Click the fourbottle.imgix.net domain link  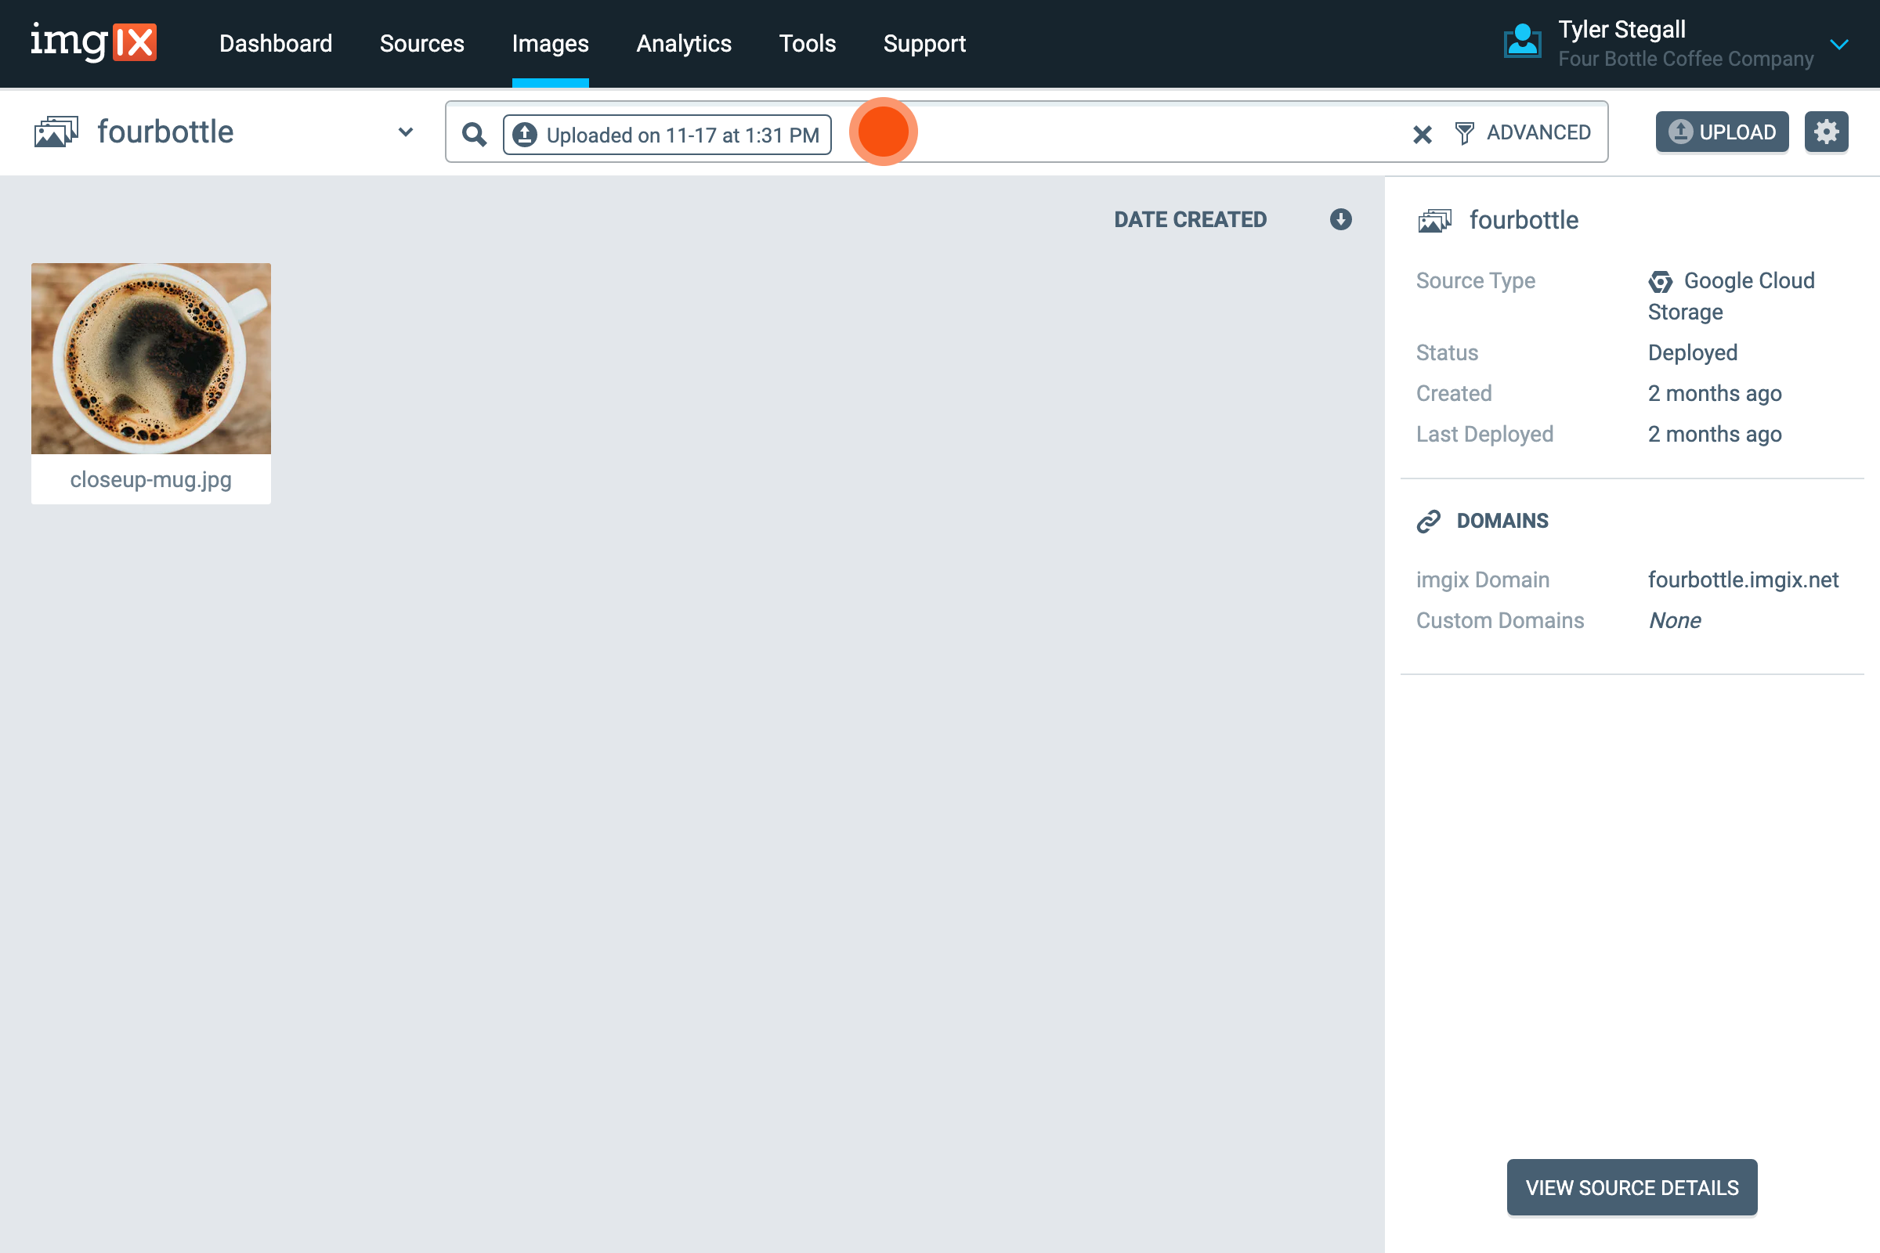click(1744, 580)
